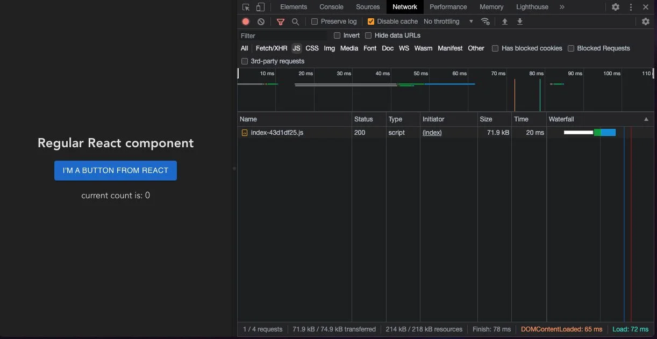Tick the Invert filter checkbox
The width and height of the screenshot is (657, 339).
[x=337, y=35]
